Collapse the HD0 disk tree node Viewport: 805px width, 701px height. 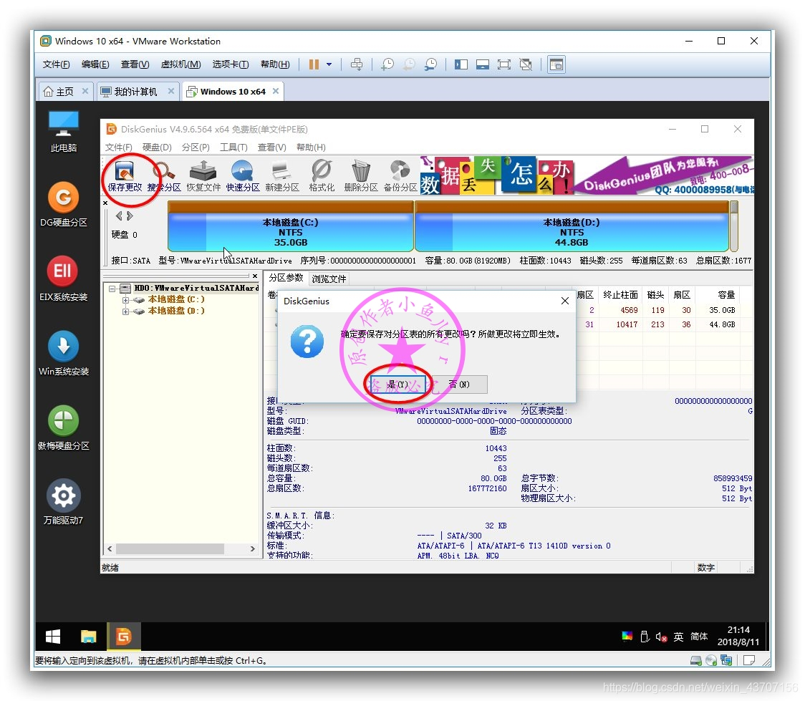(x=112, y=289)
